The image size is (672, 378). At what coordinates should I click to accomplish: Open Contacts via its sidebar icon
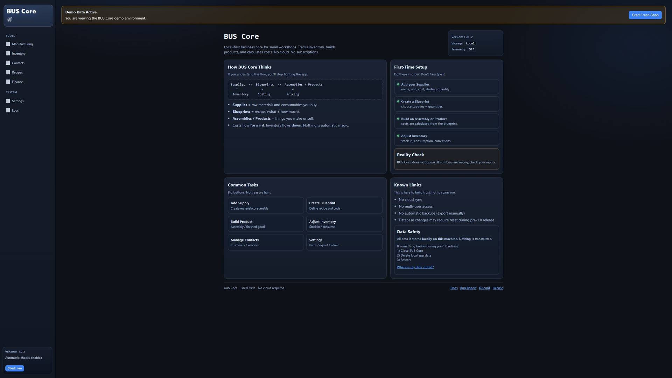point(8,63)
